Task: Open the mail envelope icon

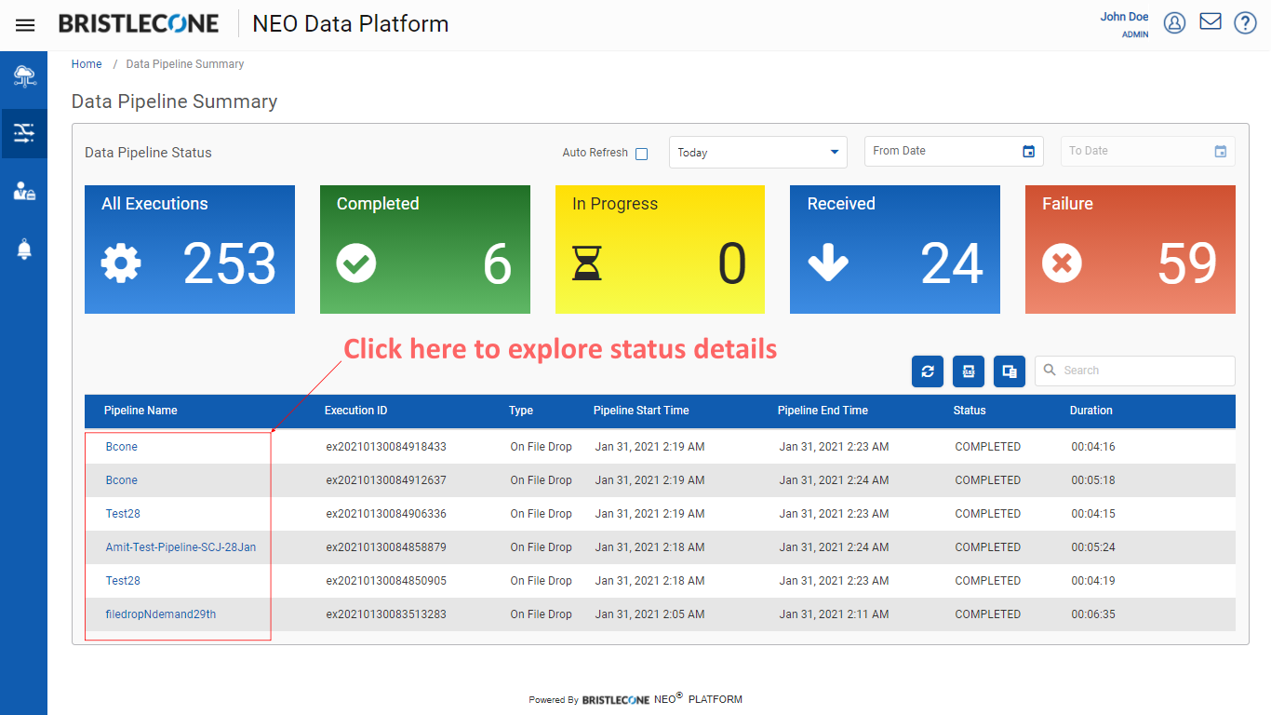Action: click(x=1211, y=21)
